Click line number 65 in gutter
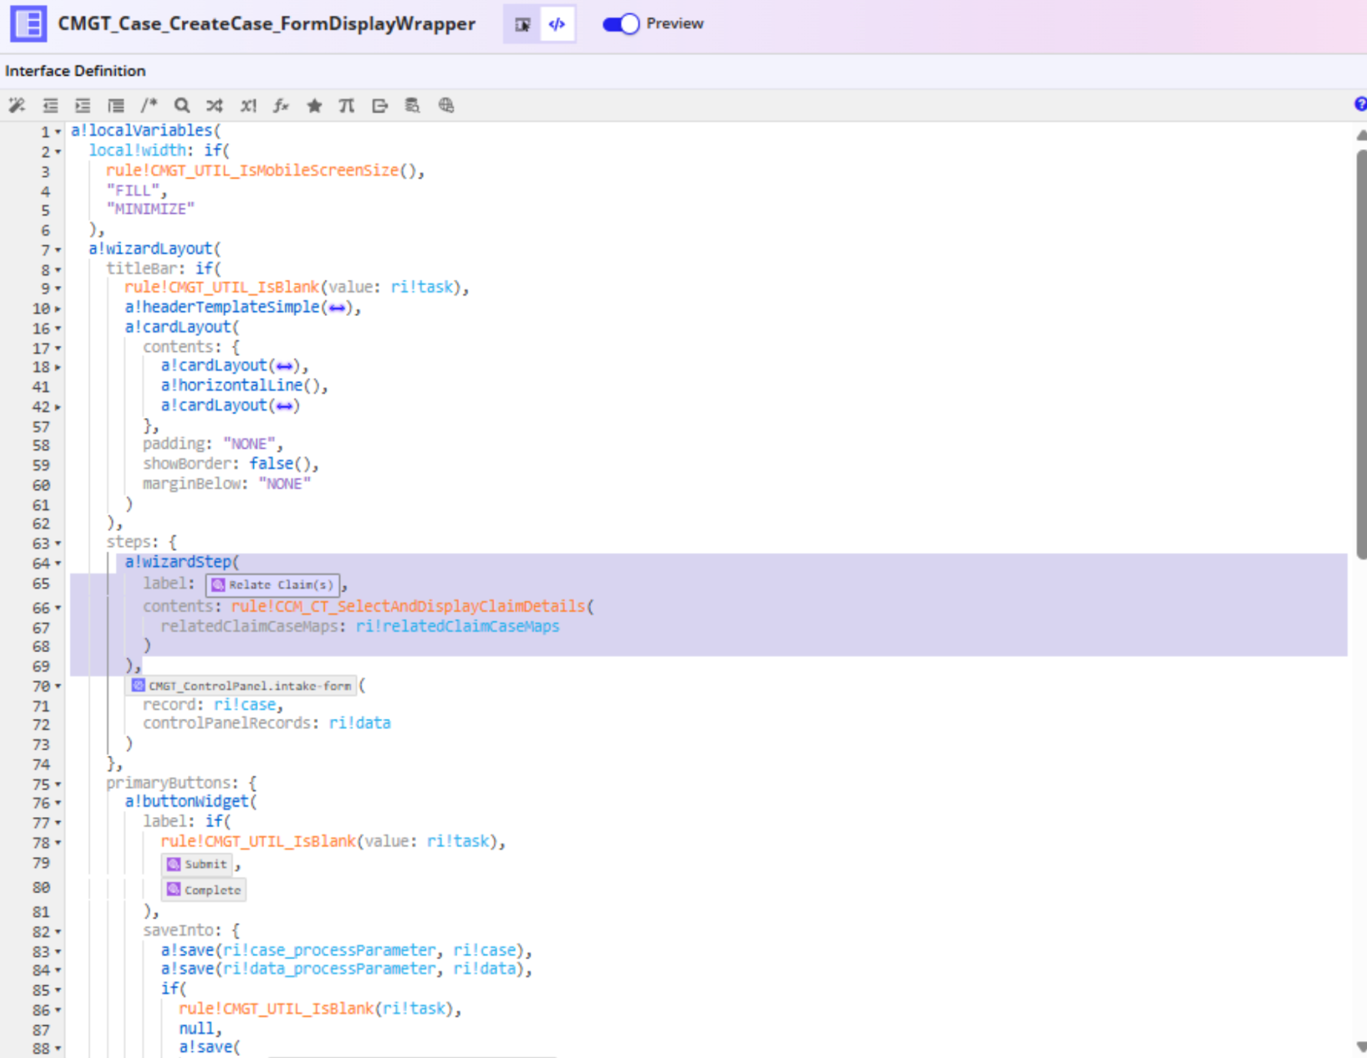 click(x=41, y=583)
